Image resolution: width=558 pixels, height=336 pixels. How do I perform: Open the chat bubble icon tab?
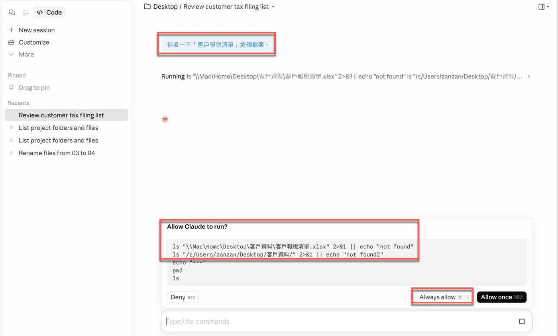pos(12,12)
